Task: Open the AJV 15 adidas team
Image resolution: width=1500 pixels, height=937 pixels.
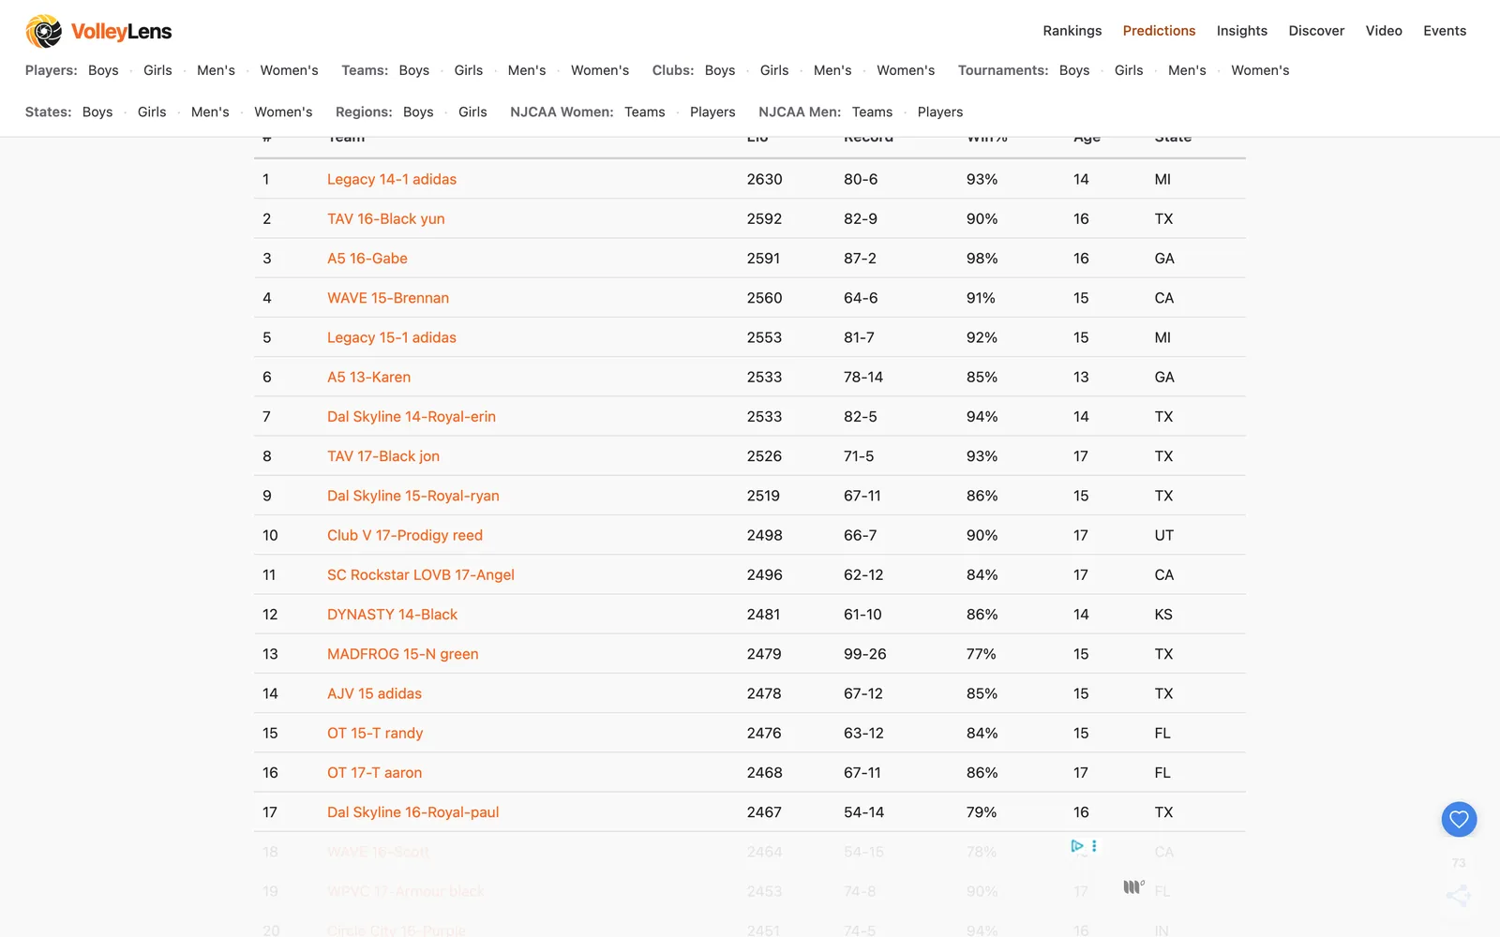Action: tap(374, 693)
